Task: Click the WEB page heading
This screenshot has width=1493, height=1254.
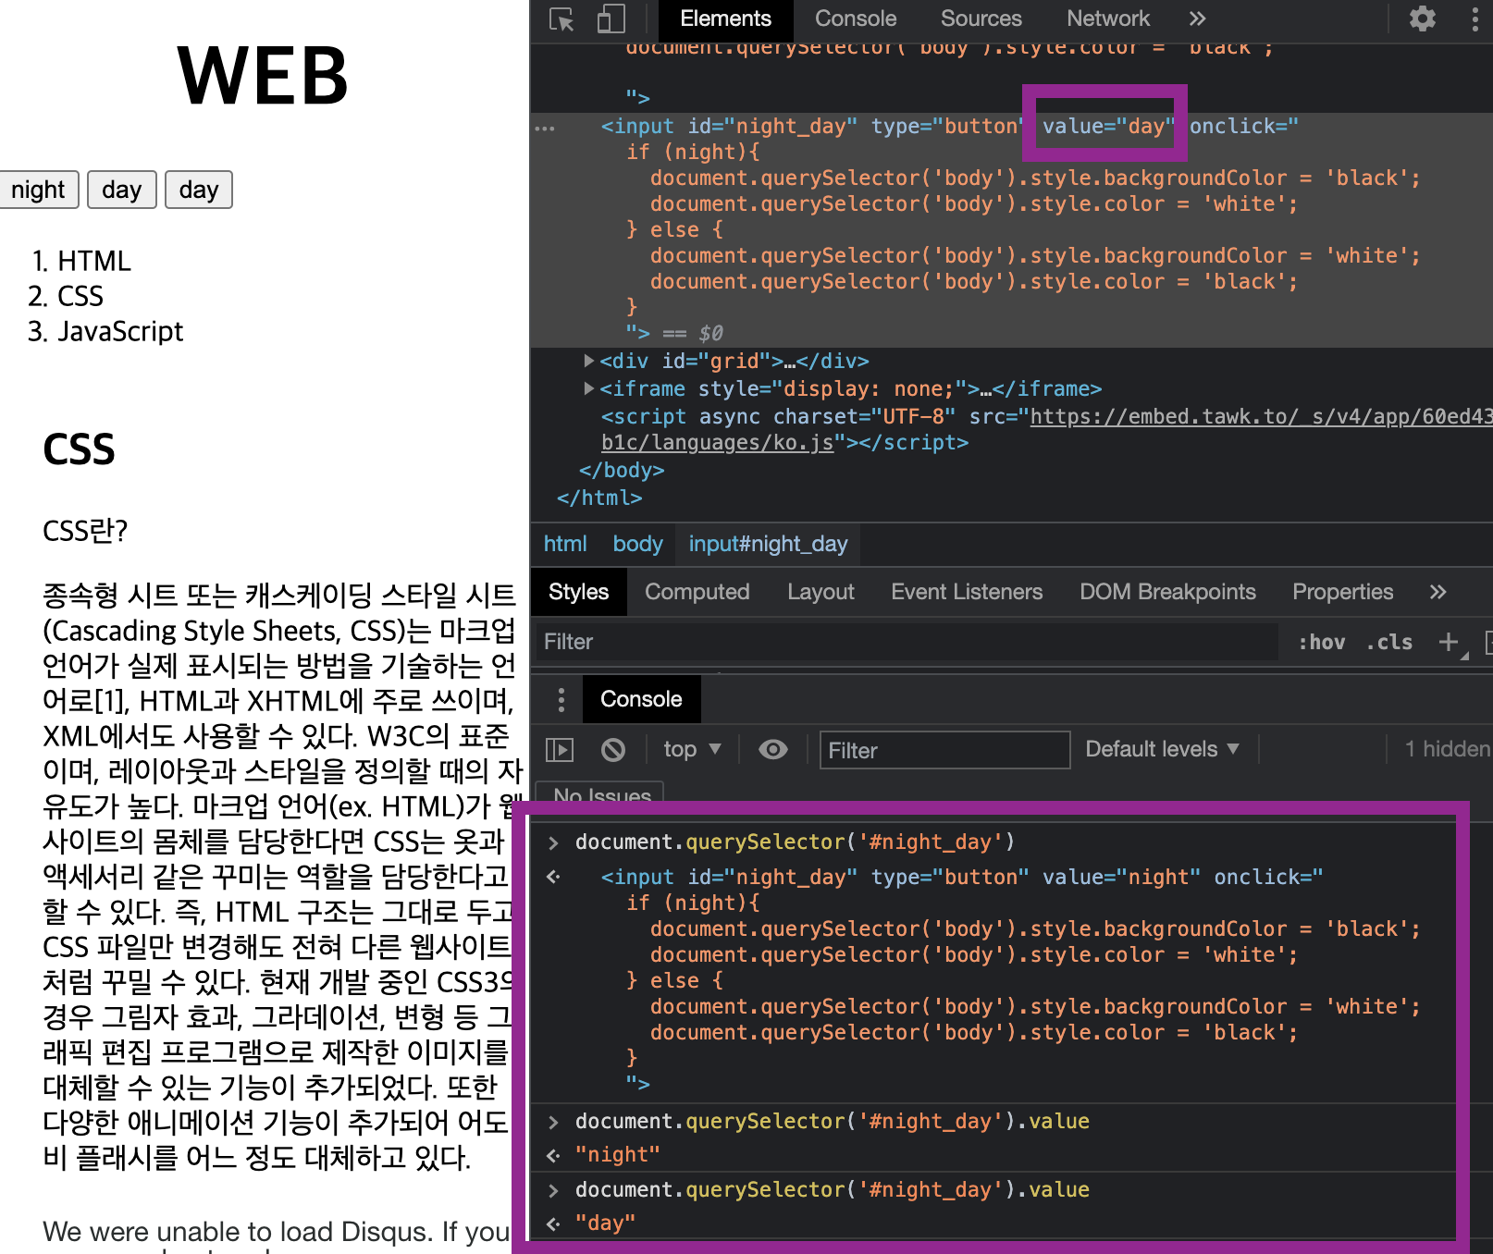Action: (263, 76)
